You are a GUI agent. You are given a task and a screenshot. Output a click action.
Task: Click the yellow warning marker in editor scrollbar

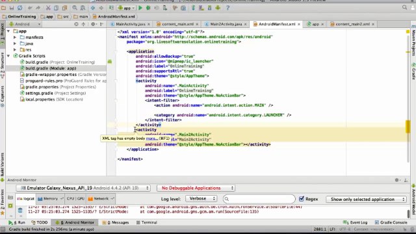coord(408,127)
